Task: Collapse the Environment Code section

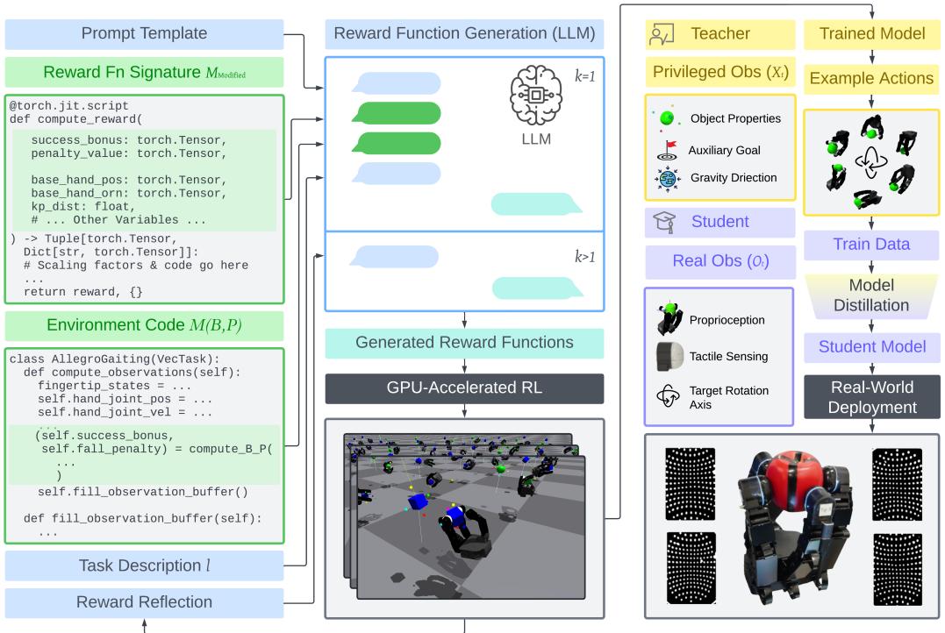Action: point(143,325)
